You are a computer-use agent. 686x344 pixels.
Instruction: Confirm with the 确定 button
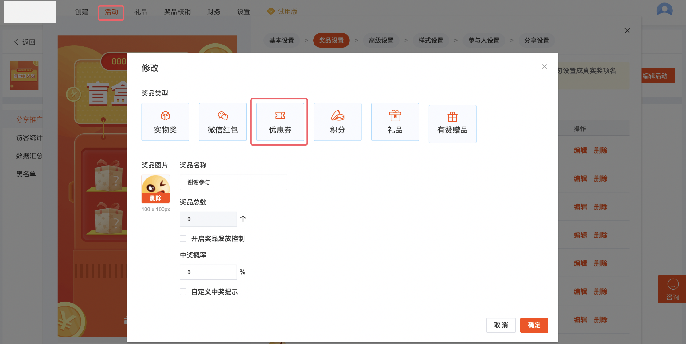click(534, 325)
